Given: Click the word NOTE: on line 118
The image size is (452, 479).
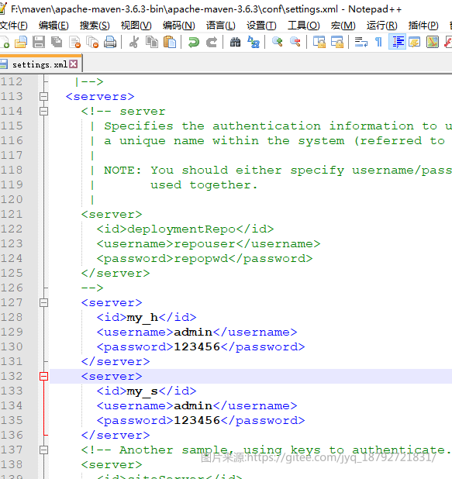Looking at the screenshot, I should 122,171.
